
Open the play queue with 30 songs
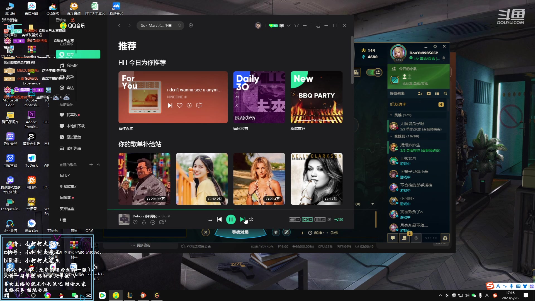339,220
